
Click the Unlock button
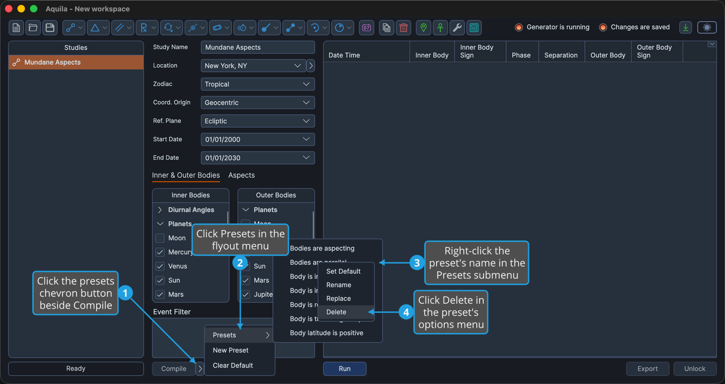(x=695, y=369)
